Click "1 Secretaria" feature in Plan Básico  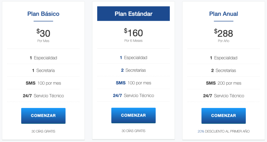43,70
